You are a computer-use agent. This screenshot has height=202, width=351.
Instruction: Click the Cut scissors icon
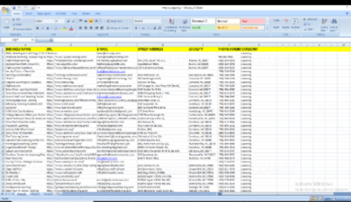(14, 20)
